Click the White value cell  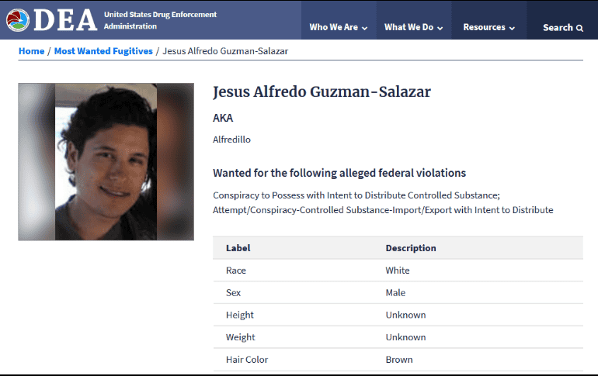[x=398, y=271]
